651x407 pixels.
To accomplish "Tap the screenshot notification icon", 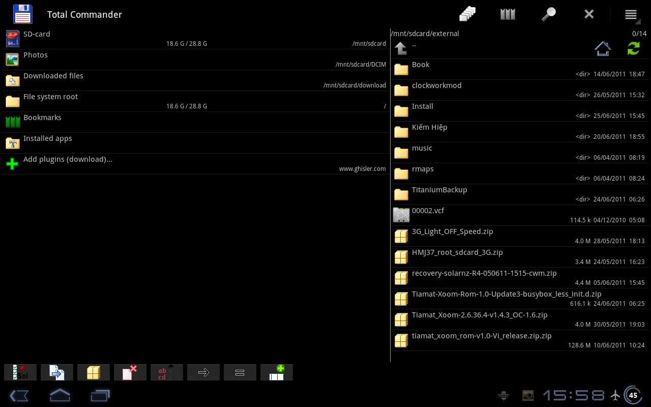I will (528, 395).
